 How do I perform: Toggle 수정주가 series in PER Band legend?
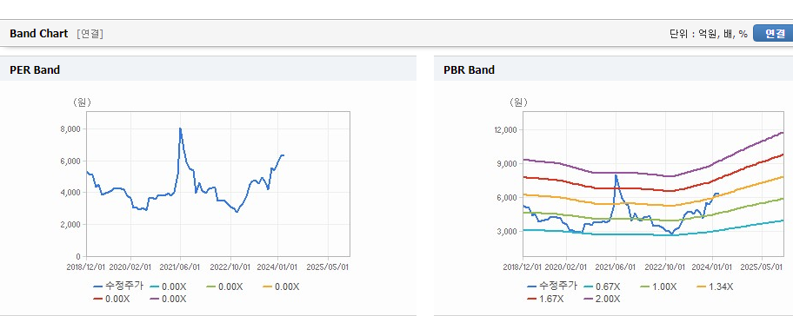coord(118,286)
